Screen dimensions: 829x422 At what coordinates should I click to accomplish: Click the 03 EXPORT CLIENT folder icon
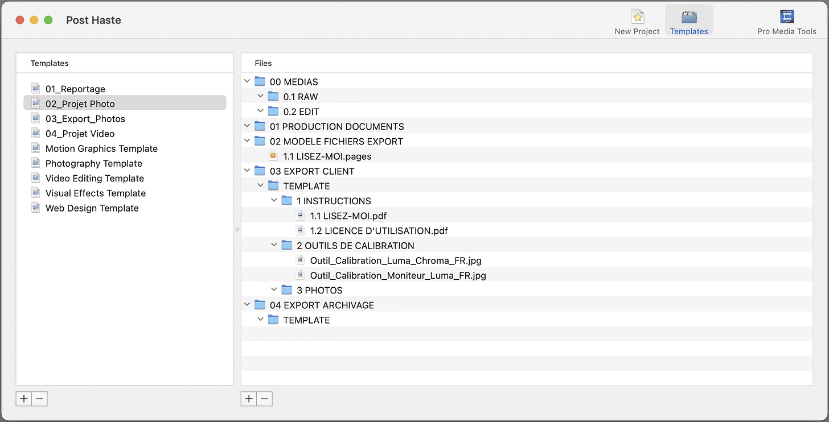(260, 171)
